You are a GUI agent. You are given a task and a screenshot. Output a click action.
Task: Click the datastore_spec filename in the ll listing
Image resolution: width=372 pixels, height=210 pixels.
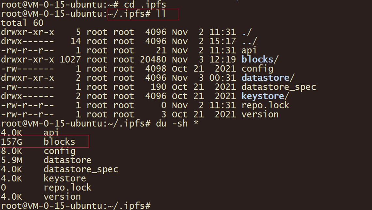point(279,87)
